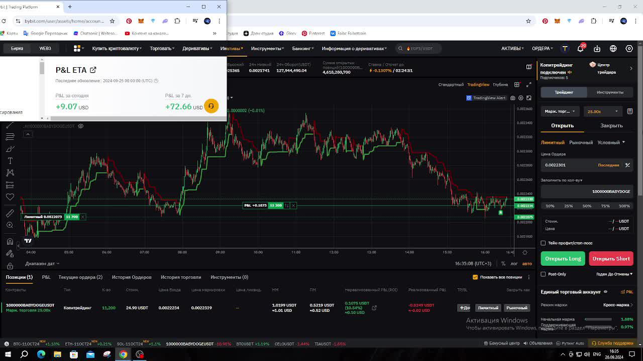643x361 pixels.
Task: Switch to Последняя price in order field
Action: (x=608, y=165)
